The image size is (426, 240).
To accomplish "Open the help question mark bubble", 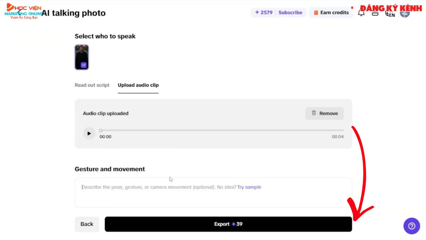I will click(x=411, y=226).
